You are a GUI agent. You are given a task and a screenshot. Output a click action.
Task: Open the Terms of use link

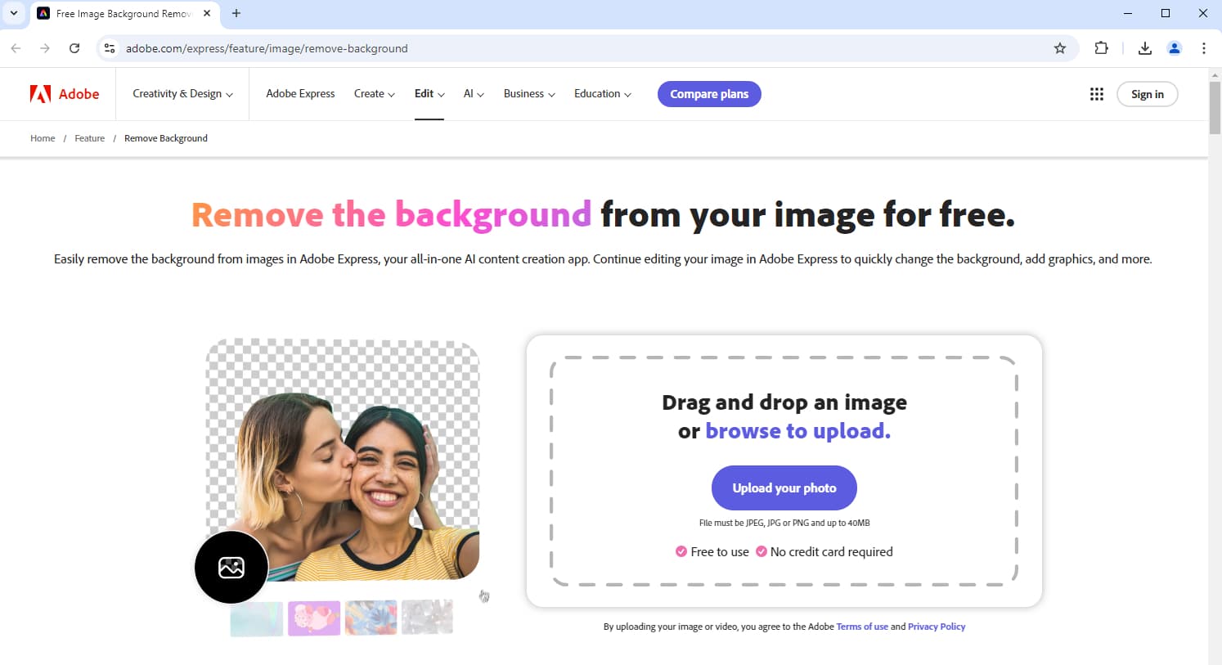[x=861, y=626]
